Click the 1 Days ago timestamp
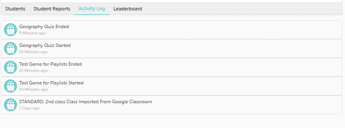345x128 pixels. pyautogui.click(x=29, y=108)
